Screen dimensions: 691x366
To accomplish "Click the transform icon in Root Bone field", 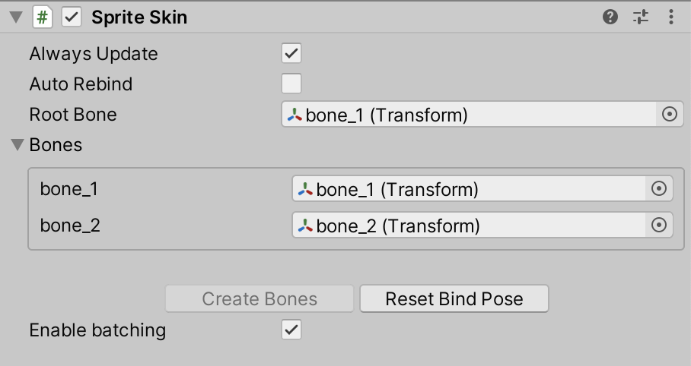I will 295,115.
